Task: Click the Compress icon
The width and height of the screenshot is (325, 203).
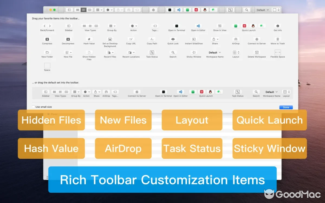Action: coord(47,39)
